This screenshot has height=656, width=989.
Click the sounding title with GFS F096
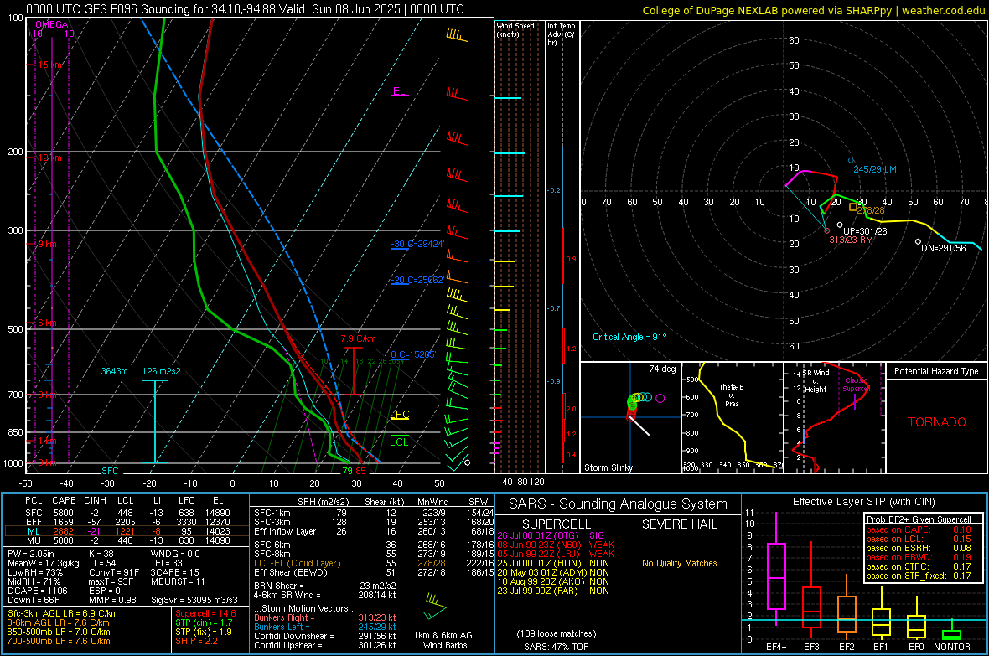pos(245,9)
